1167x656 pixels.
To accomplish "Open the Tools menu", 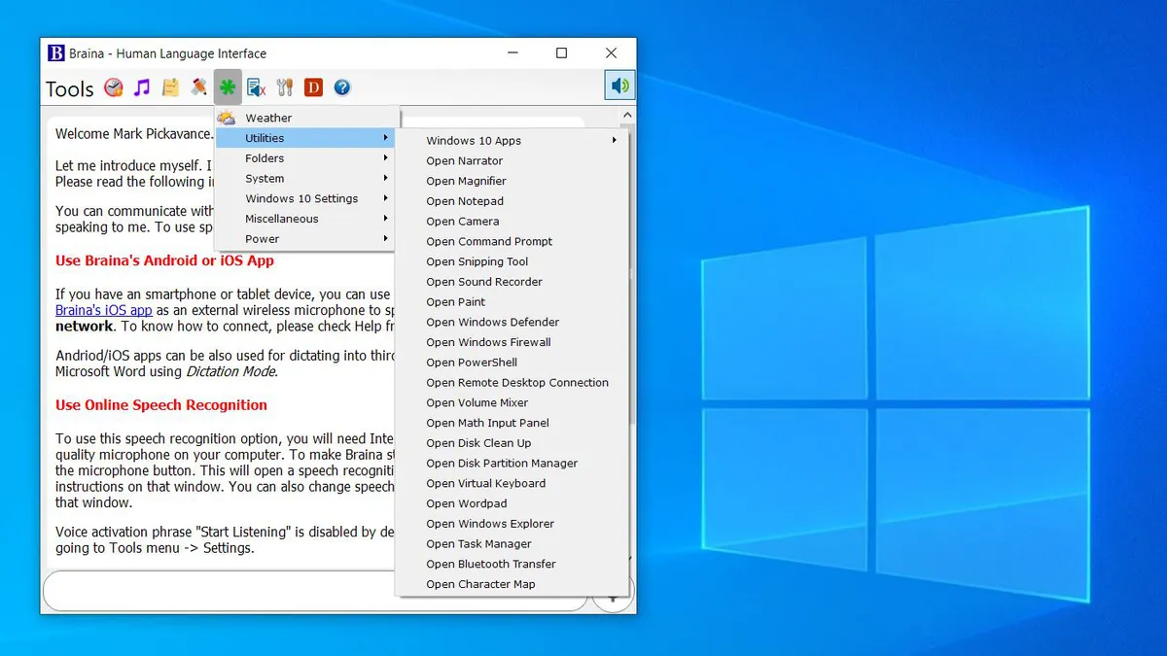I will 67,88.
